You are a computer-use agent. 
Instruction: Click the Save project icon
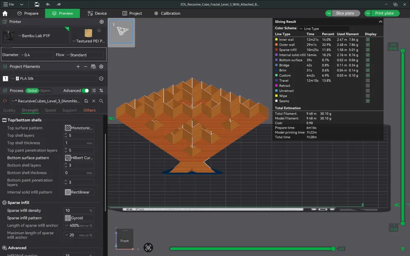pos(37,4)
